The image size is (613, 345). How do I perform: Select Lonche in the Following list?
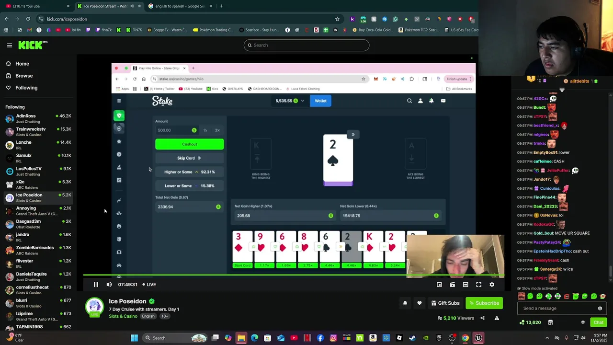[x=38, y=145]
